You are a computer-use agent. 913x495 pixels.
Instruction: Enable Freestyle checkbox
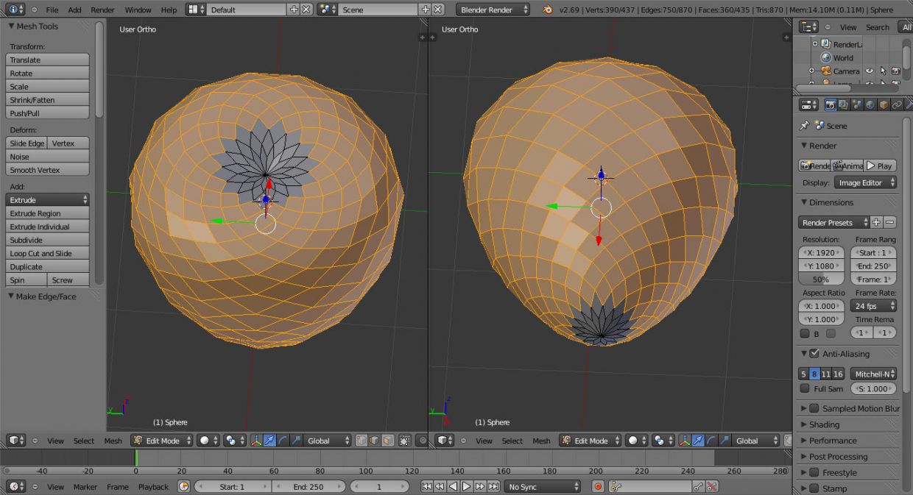814,472
